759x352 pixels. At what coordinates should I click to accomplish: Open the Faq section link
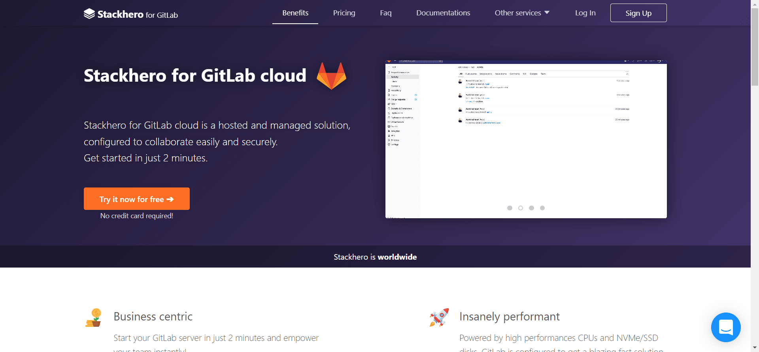[385, 13]
